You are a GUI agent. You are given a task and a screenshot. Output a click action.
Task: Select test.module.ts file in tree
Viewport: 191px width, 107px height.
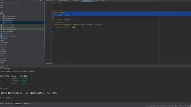[8, 21]
